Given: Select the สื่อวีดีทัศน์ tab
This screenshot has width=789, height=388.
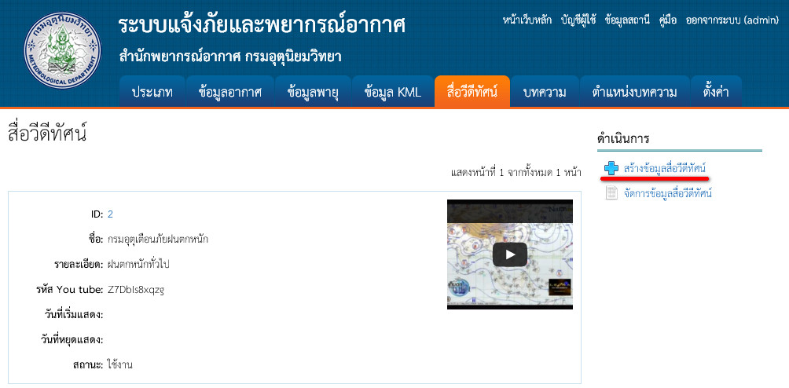Looking at the screenshot, I should 472,92.
